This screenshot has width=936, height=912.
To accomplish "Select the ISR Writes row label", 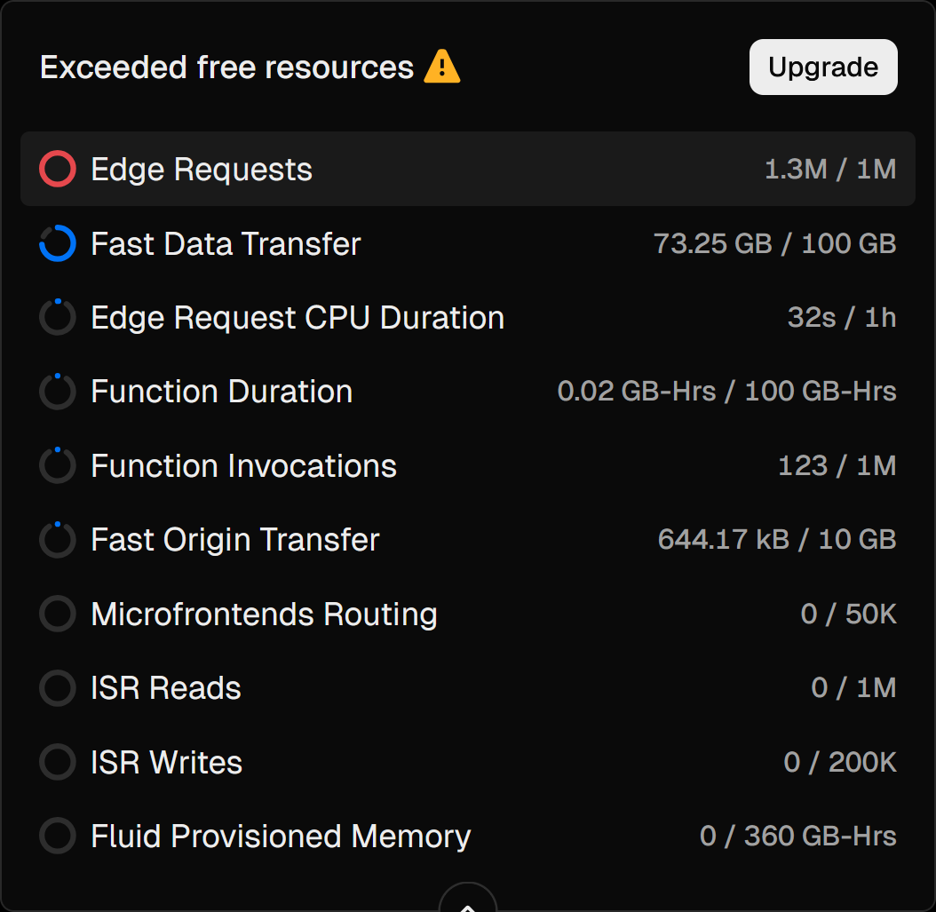I will (166, 762).
